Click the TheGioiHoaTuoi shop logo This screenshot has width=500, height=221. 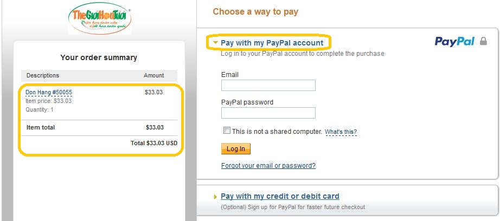click(100, 19)
